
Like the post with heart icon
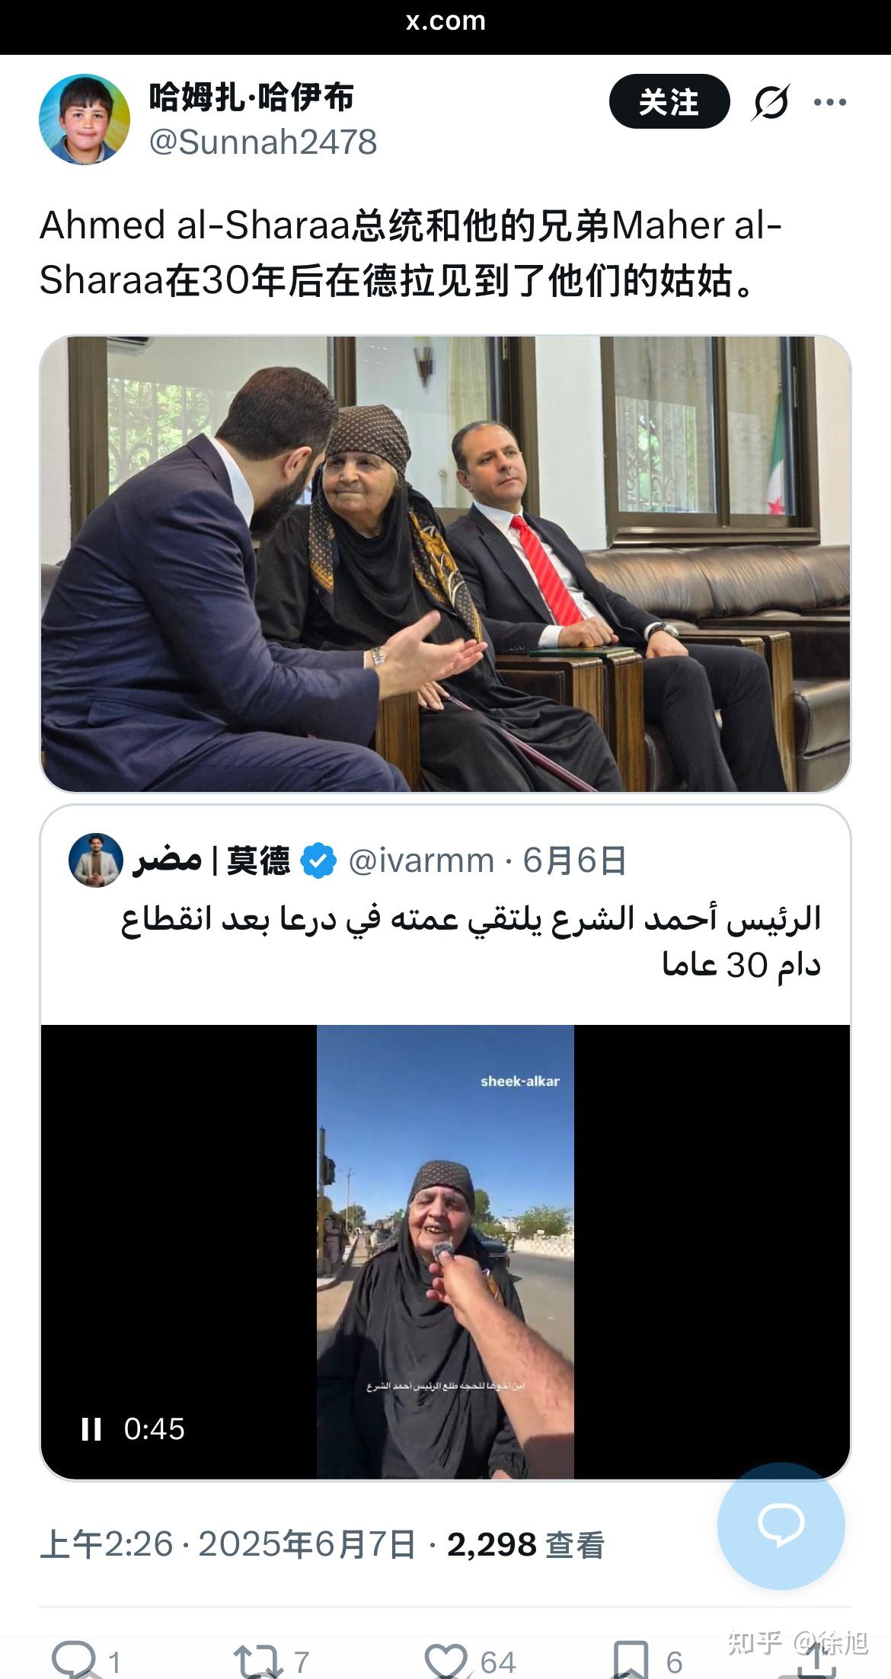445,1661
